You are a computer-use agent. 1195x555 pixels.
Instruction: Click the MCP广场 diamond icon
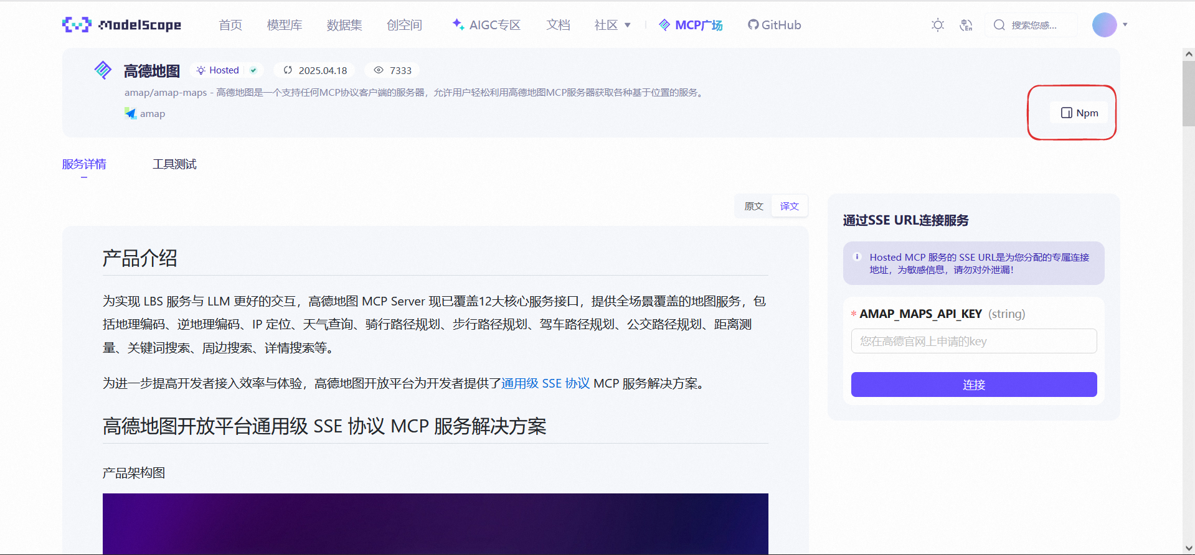tap(664, 25)
